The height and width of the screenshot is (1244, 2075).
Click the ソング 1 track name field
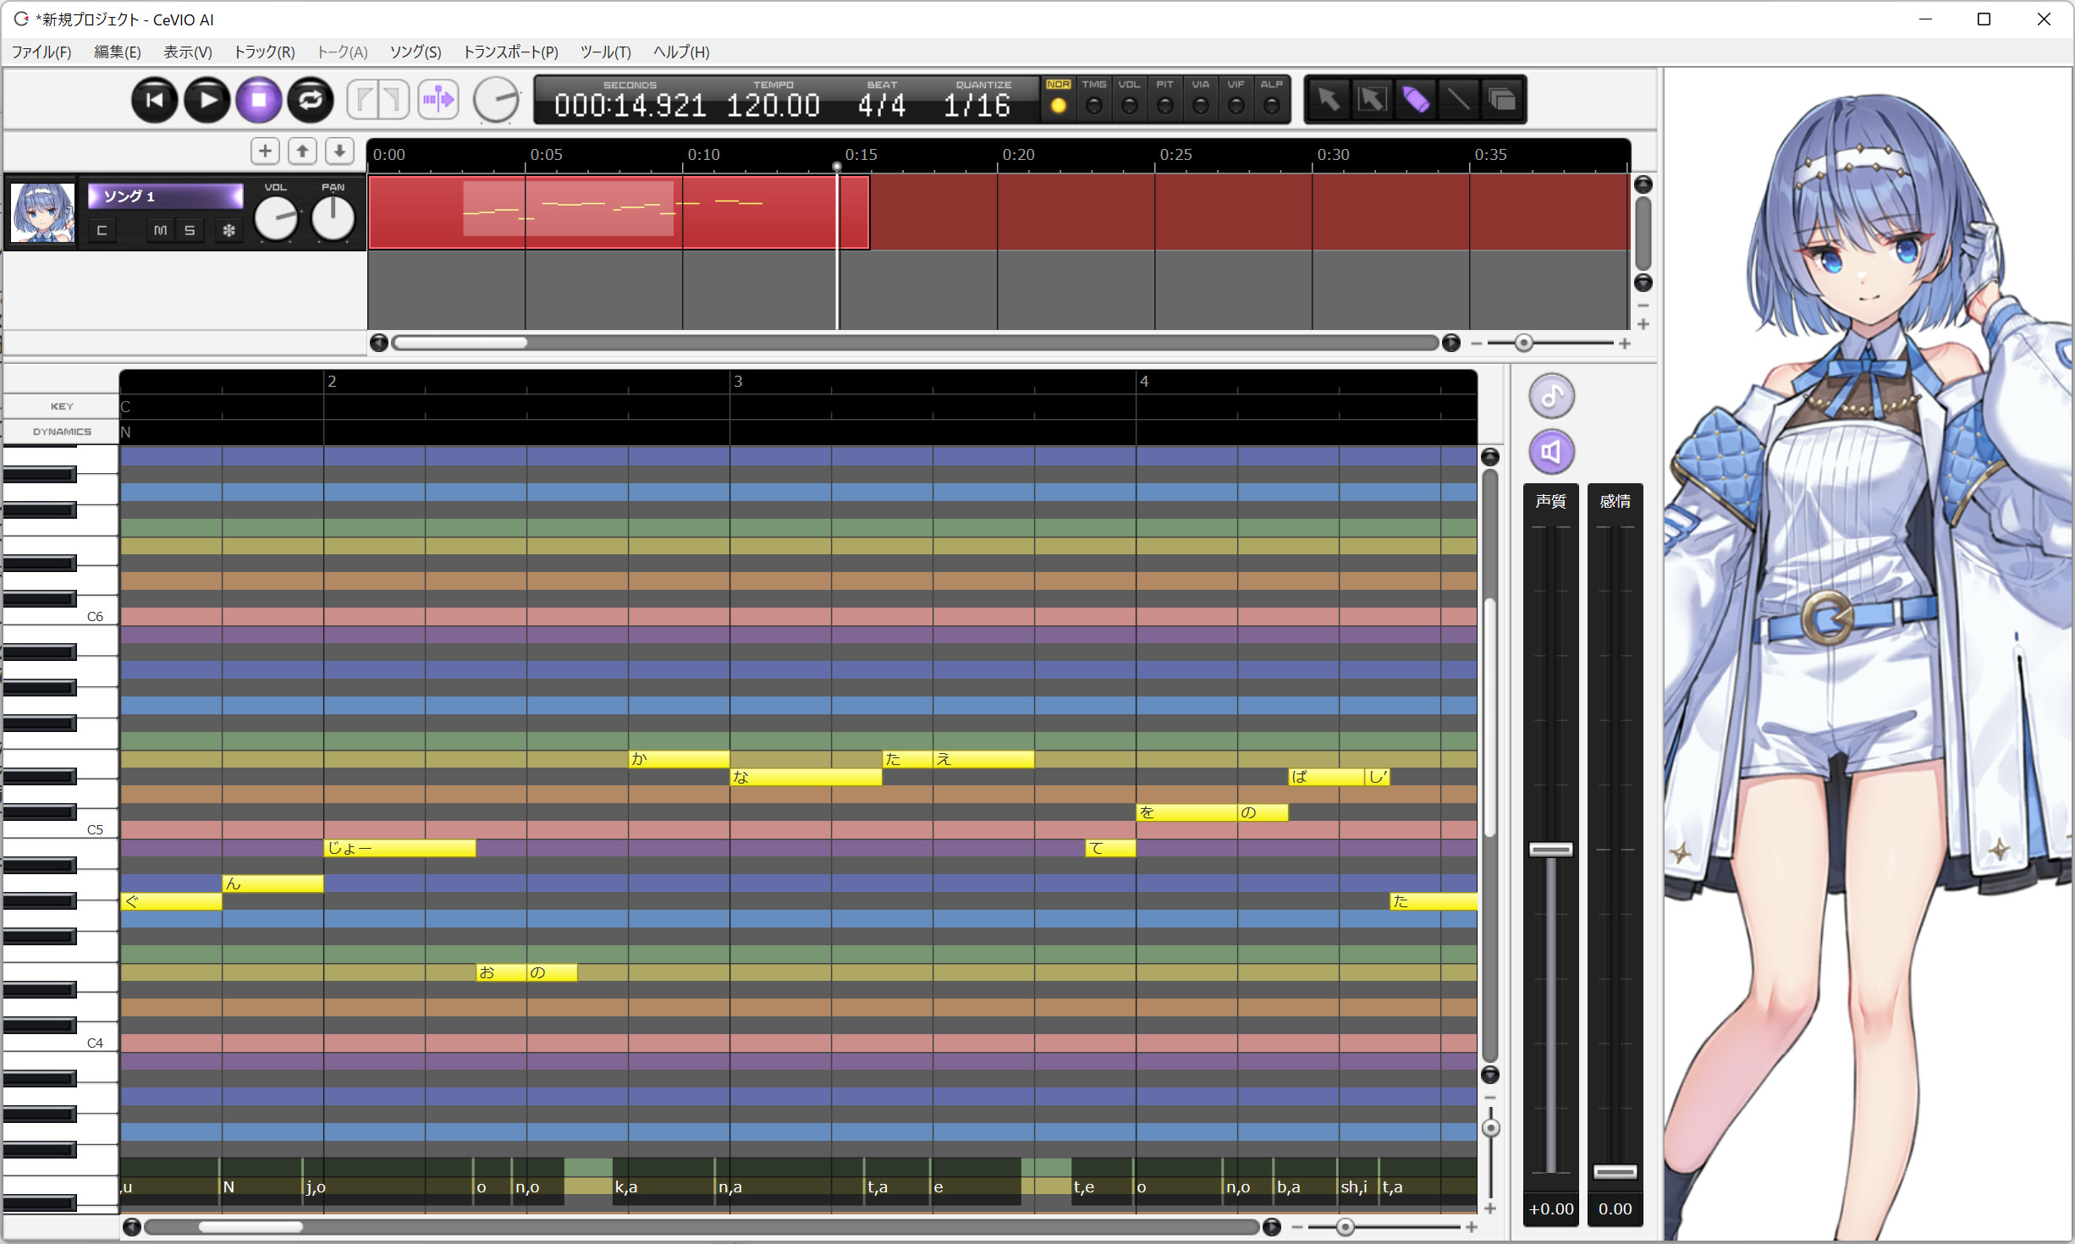[x=165, y=196]
